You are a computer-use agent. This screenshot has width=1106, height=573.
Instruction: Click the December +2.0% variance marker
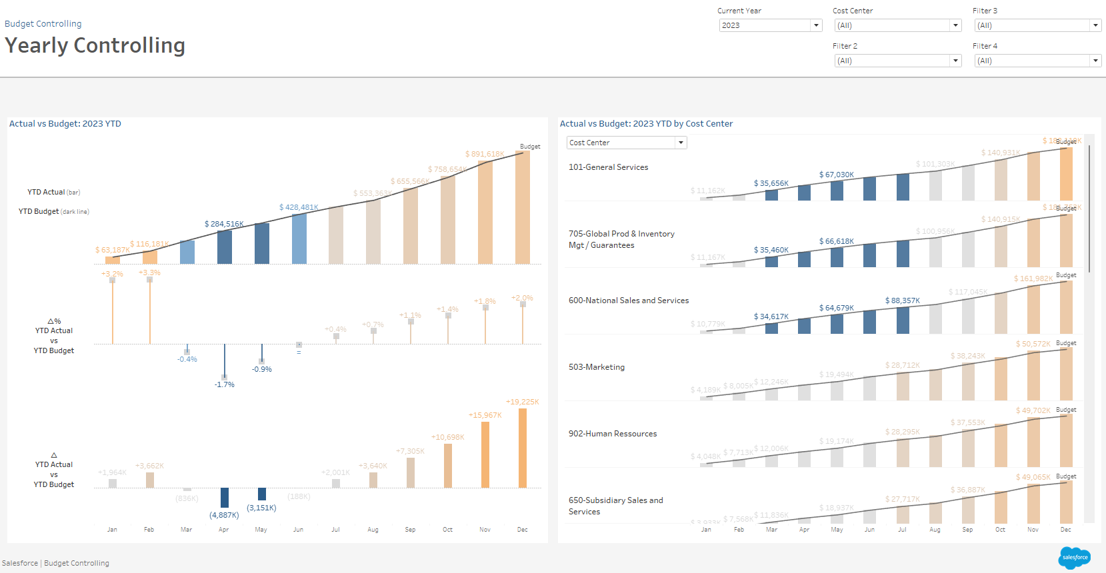click(x=523, y=304)
